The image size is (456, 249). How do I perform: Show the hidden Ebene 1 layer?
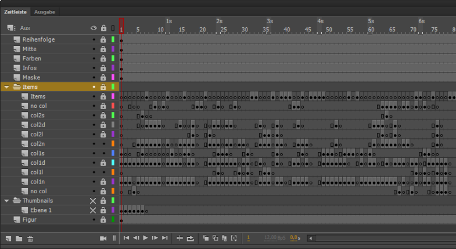93,210
